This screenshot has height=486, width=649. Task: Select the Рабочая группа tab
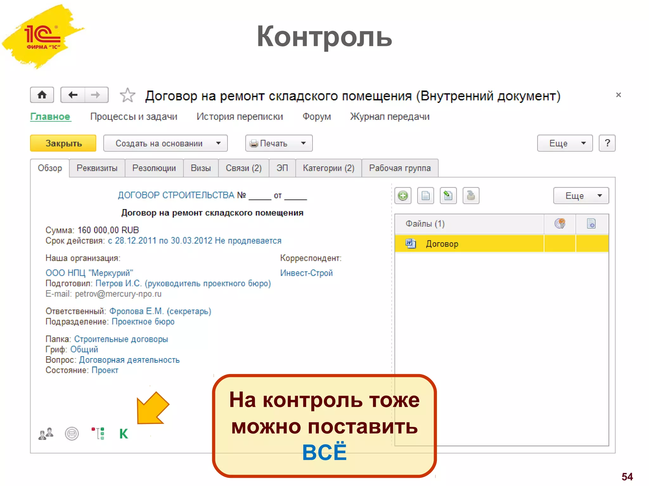pyautogui.click(x=400, y=168)
